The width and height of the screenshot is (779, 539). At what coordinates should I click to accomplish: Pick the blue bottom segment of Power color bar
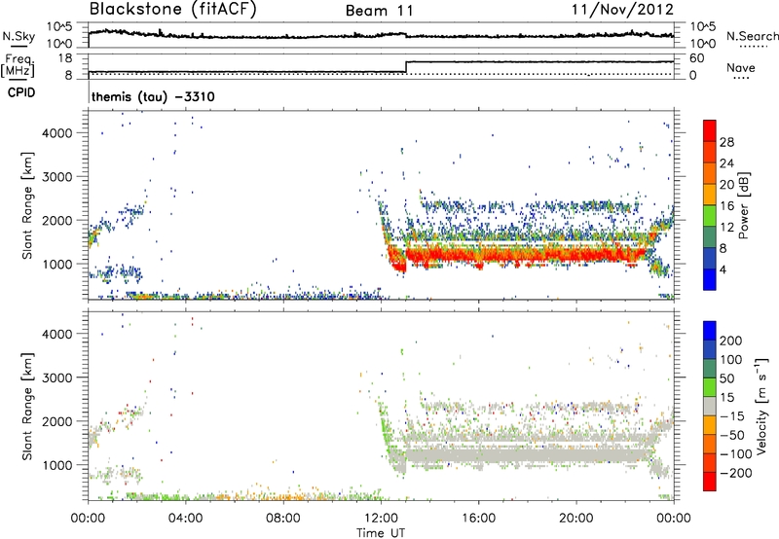(710, 279)
